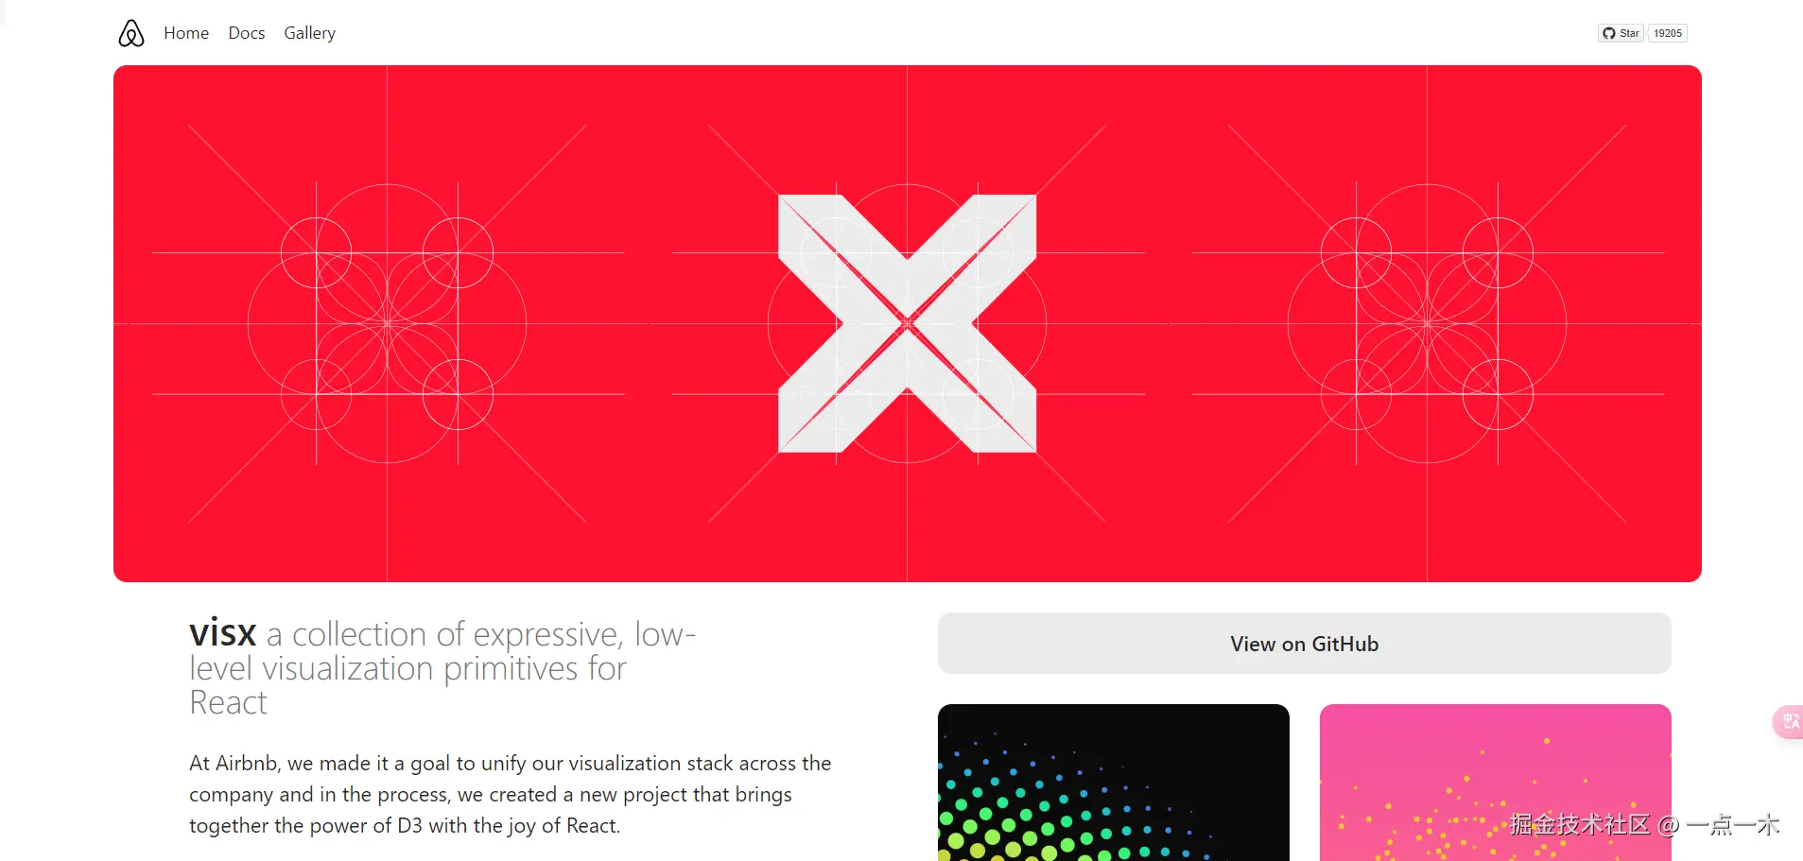Click the Chinese watermark text at bottom right
The height and width of the screenshot is (861, 1803).
[1644, 824]
